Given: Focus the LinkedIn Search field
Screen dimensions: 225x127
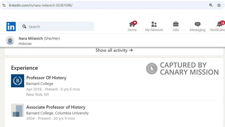Looking at the screenshot, I should [59, 27].
